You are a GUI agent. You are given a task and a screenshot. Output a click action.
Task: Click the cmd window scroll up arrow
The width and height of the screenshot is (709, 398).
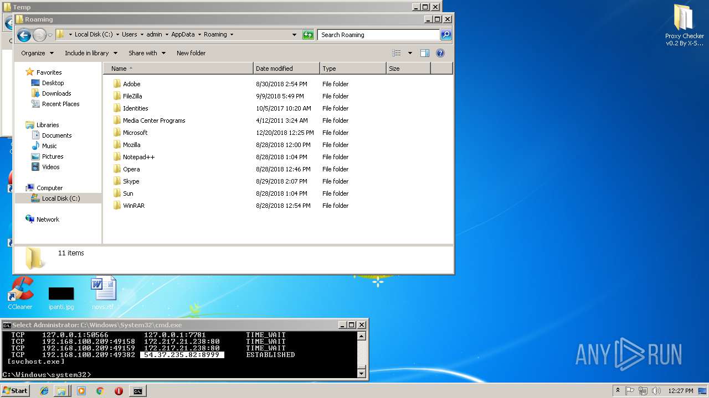(362, 336)
